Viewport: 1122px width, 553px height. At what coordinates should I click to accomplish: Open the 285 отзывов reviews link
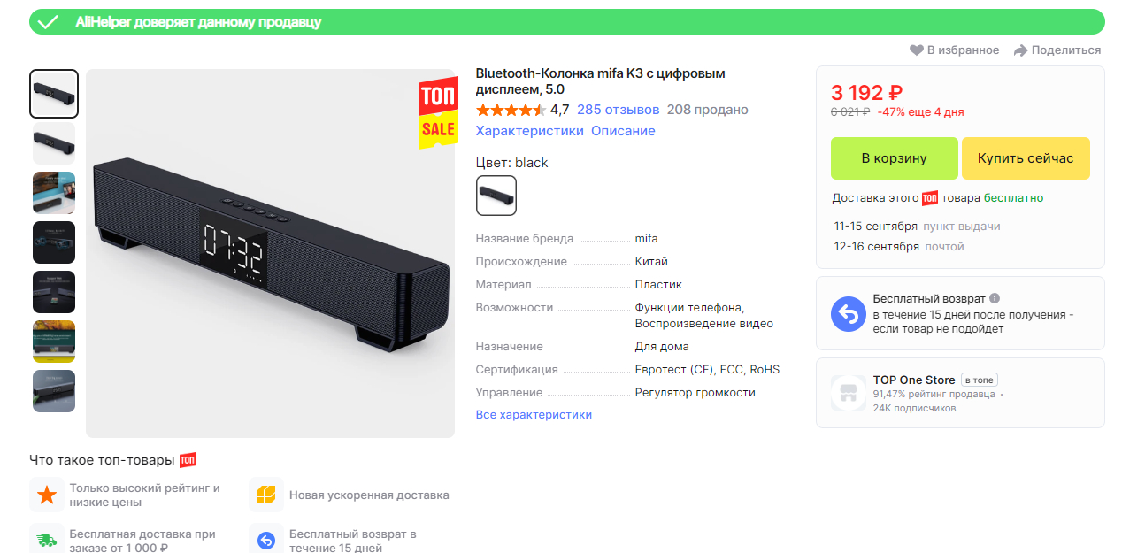(618, 110)
